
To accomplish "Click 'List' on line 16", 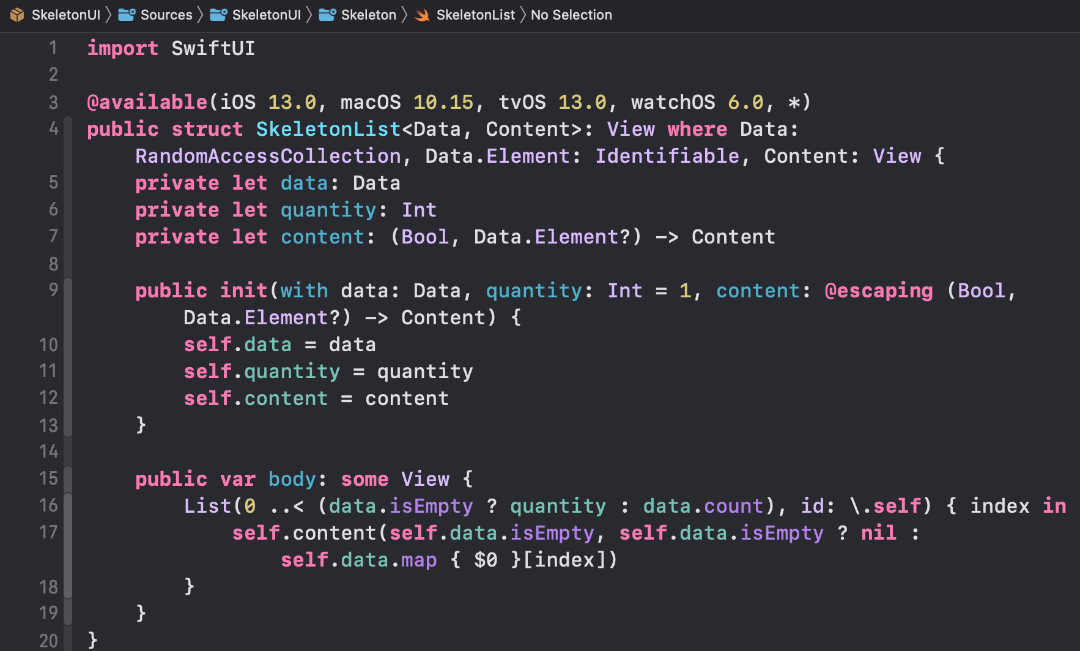I will [207, 506].
